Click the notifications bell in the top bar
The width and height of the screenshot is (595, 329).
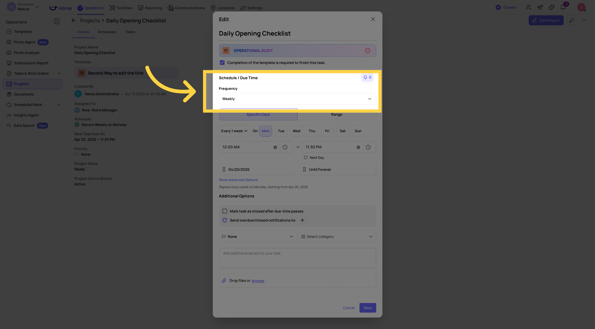pyautogui.click(x=563, y=7)
